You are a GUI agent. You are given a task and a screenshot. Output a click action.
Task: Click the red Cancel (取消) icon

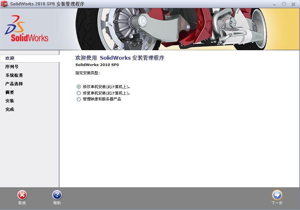[x=22, y=195]
